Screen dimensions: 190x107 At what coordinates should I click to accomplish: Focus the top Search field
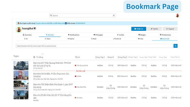pyautogui.click(x=83, y=15)
